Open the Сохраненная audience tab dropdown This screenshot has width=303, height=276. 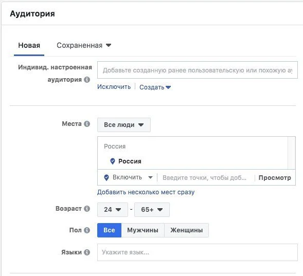click(84, 46)
